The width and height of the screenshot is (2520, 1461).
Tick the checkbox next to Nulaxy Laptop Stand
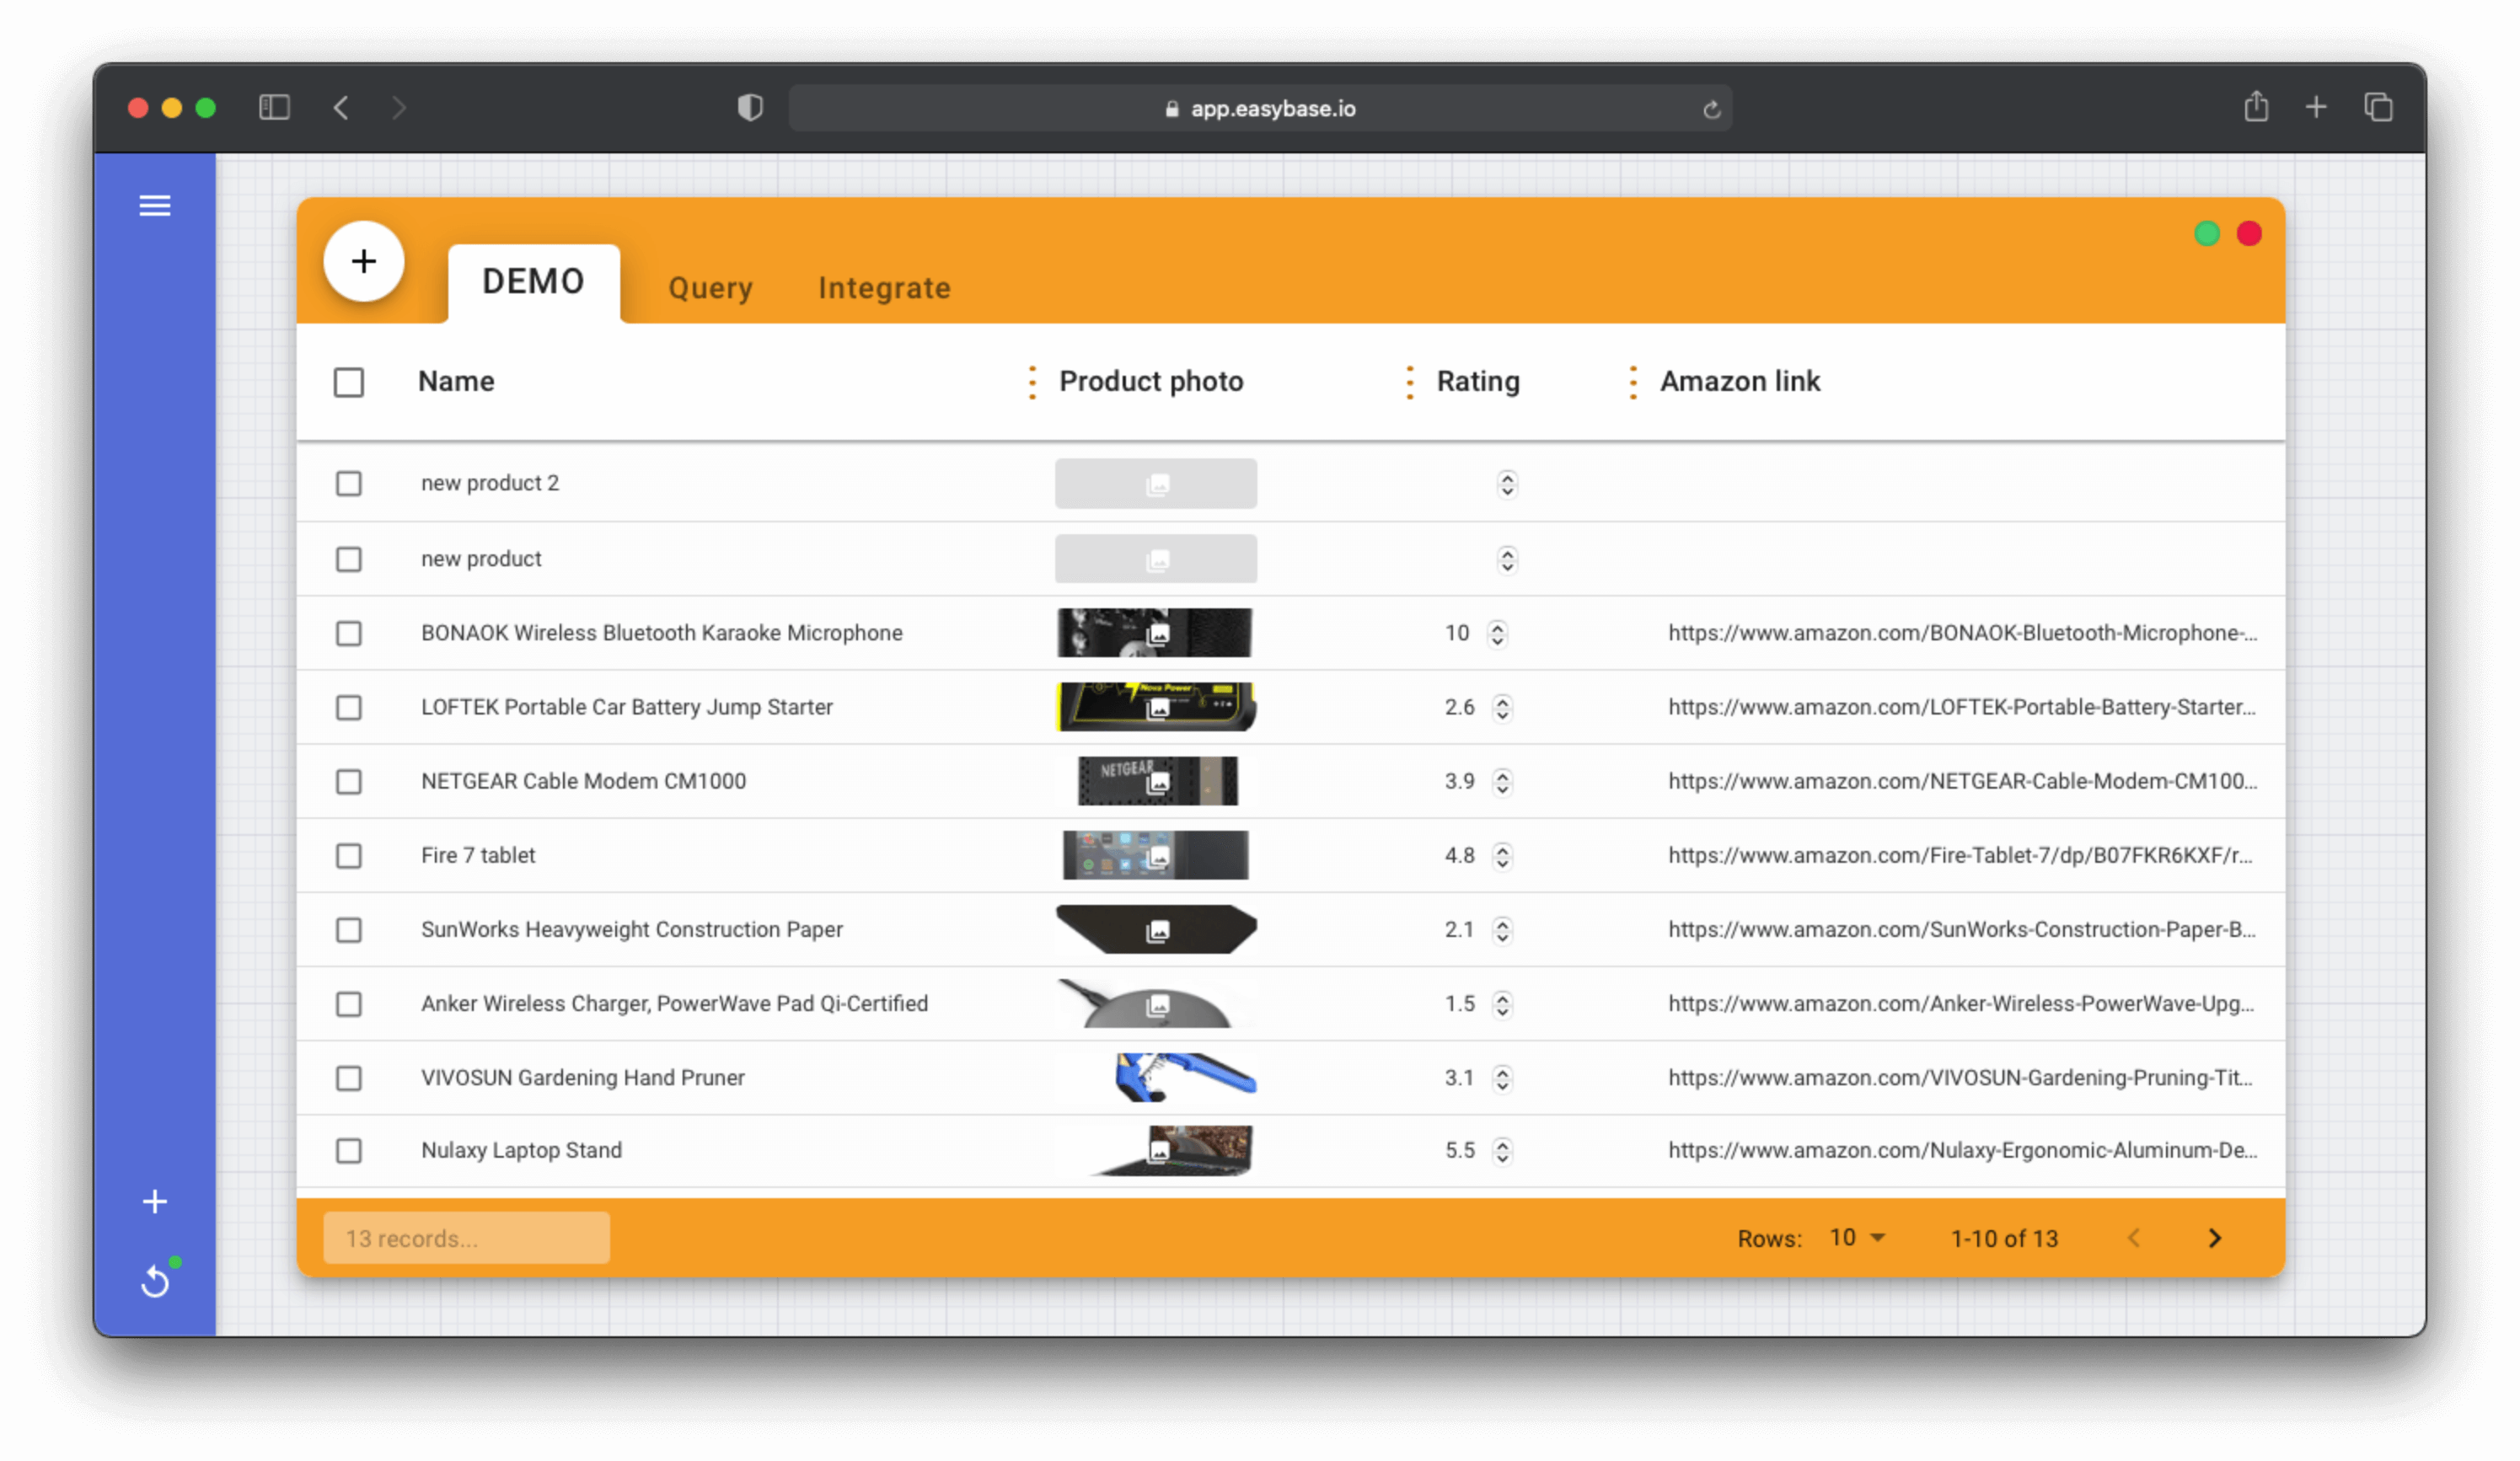point(349,1151)
